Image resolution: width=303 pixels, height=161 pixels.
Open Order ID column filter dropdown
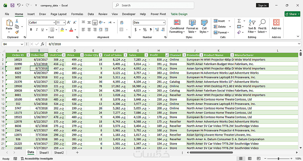click(x=28, y=55)
